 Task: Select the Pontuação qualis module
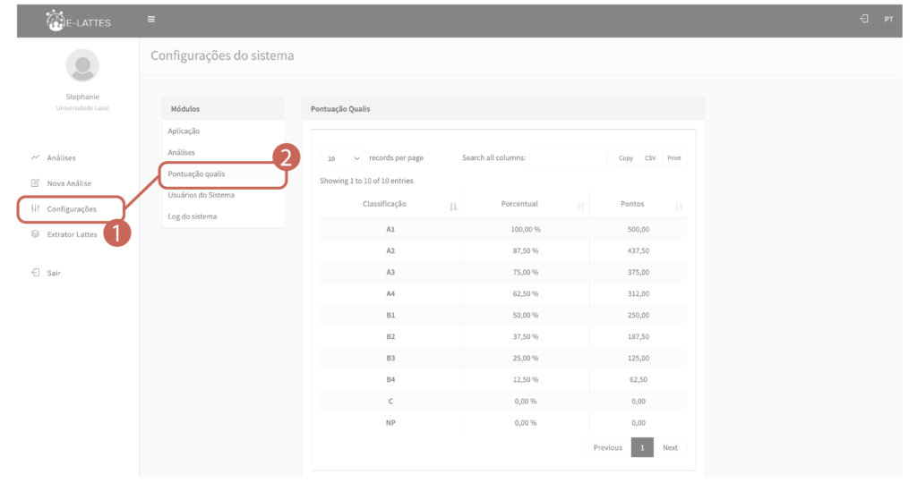(196, 174)
